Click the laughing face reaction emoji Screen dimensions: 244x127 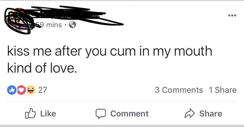point(31,90)
